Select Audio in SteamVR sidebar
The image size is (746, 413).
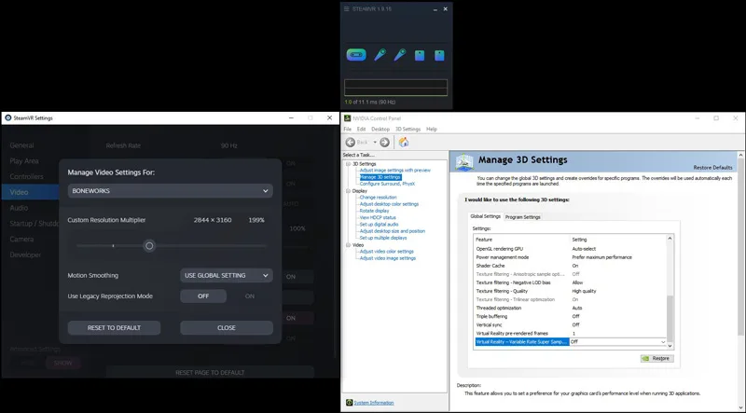19,208
